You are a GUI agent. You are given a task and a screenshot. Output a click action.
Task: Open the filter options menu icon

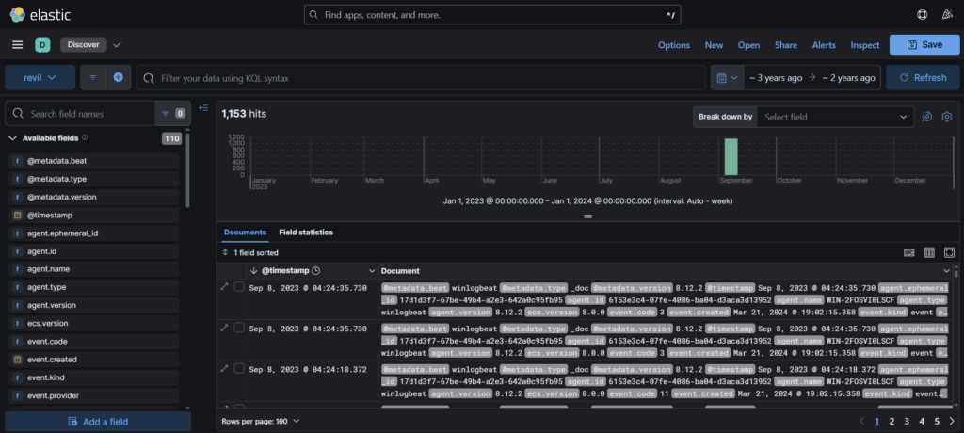pyautogui.click(x=94, y=77)
